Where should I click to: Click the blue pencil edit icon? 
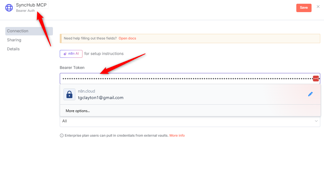point(310,94)
